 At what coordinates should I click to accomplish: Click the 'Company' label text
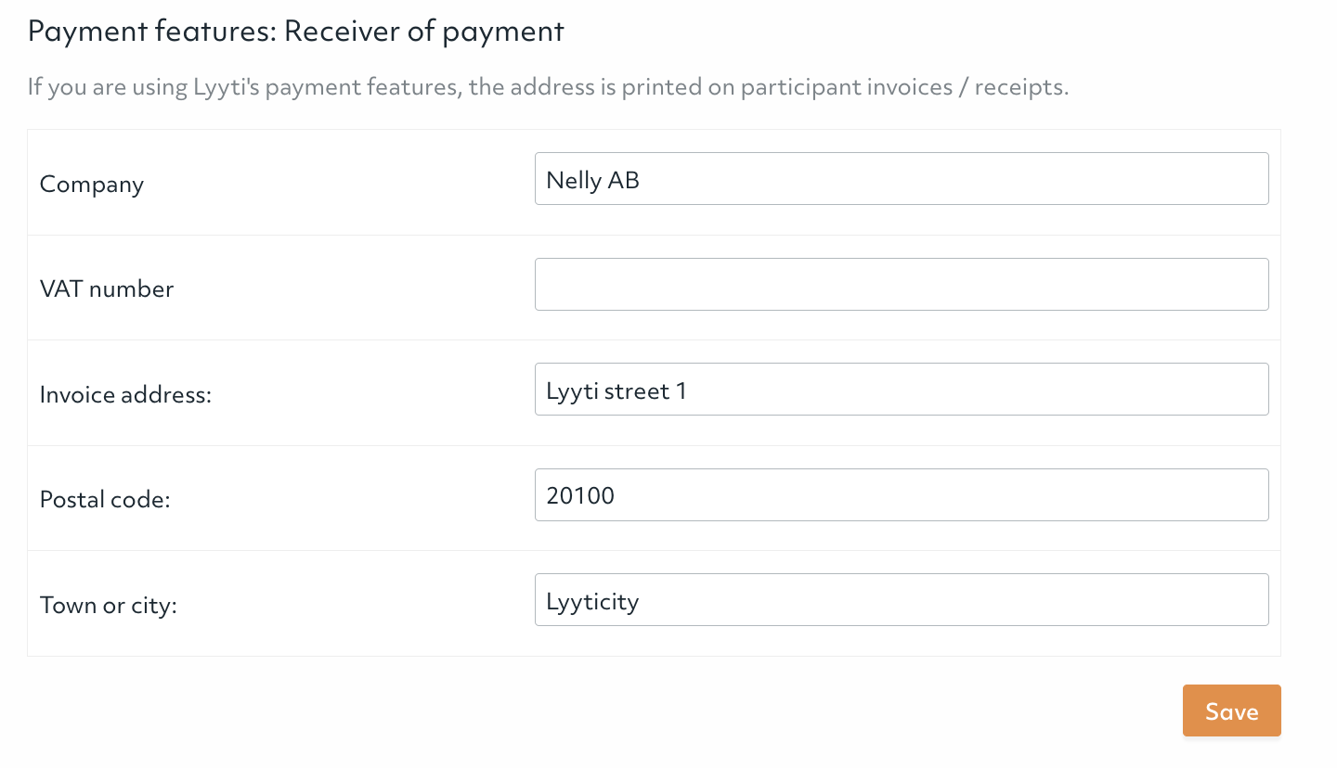click(x=92, y=184)
